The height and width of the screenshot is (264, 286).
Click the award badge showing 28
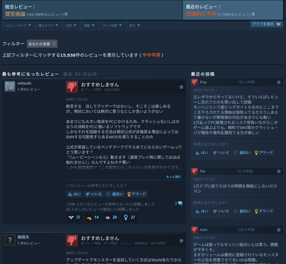[x=111, y=217]
